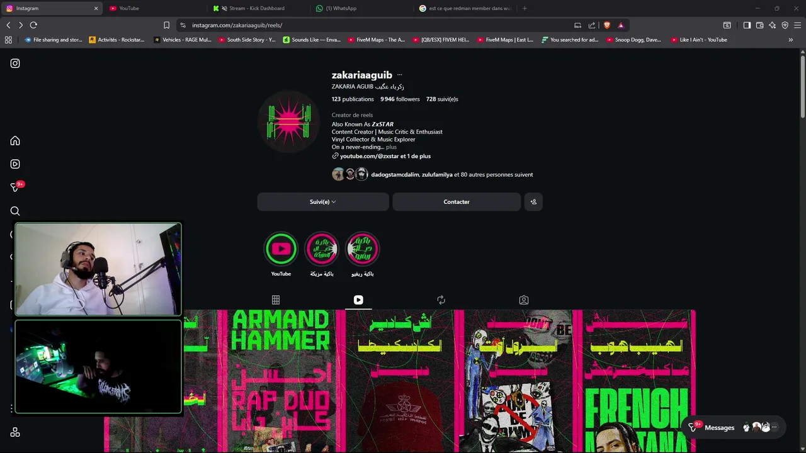This screenshot has height=453, width=806.
Task: Open the apps grid in bookmarks bar
Action: (8, 40)
